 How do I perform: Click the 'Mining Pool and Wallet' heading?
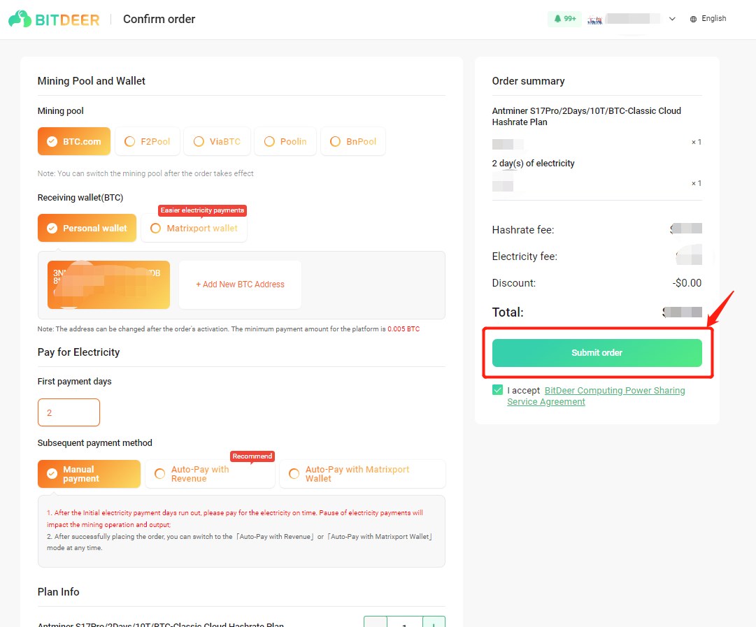tap(91, 81)
